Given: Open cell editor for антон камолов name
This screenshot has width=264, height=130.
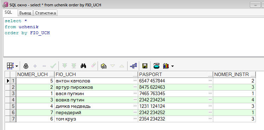Looking at the screenshot, I should point(135,81).
